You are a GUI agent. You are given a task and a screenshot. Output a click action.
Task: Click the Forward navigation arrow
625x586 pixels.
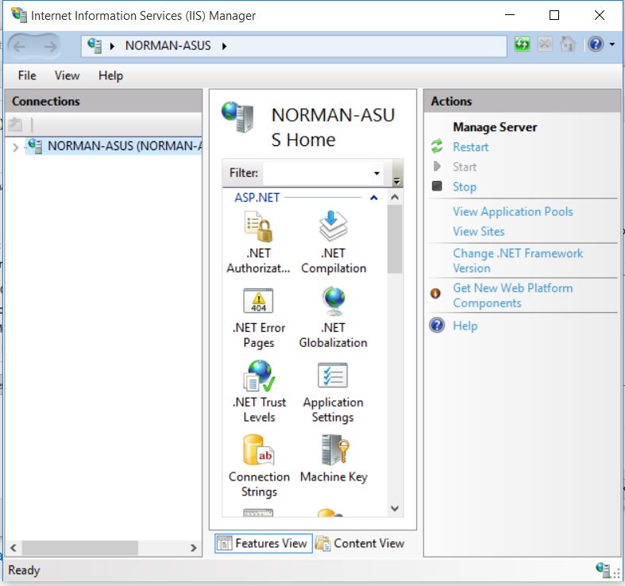tap(50, 47)
